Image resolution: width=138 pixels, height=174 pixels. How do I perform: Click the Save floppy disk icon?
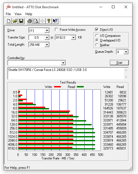pyautogui.click(x=21, y=21)
